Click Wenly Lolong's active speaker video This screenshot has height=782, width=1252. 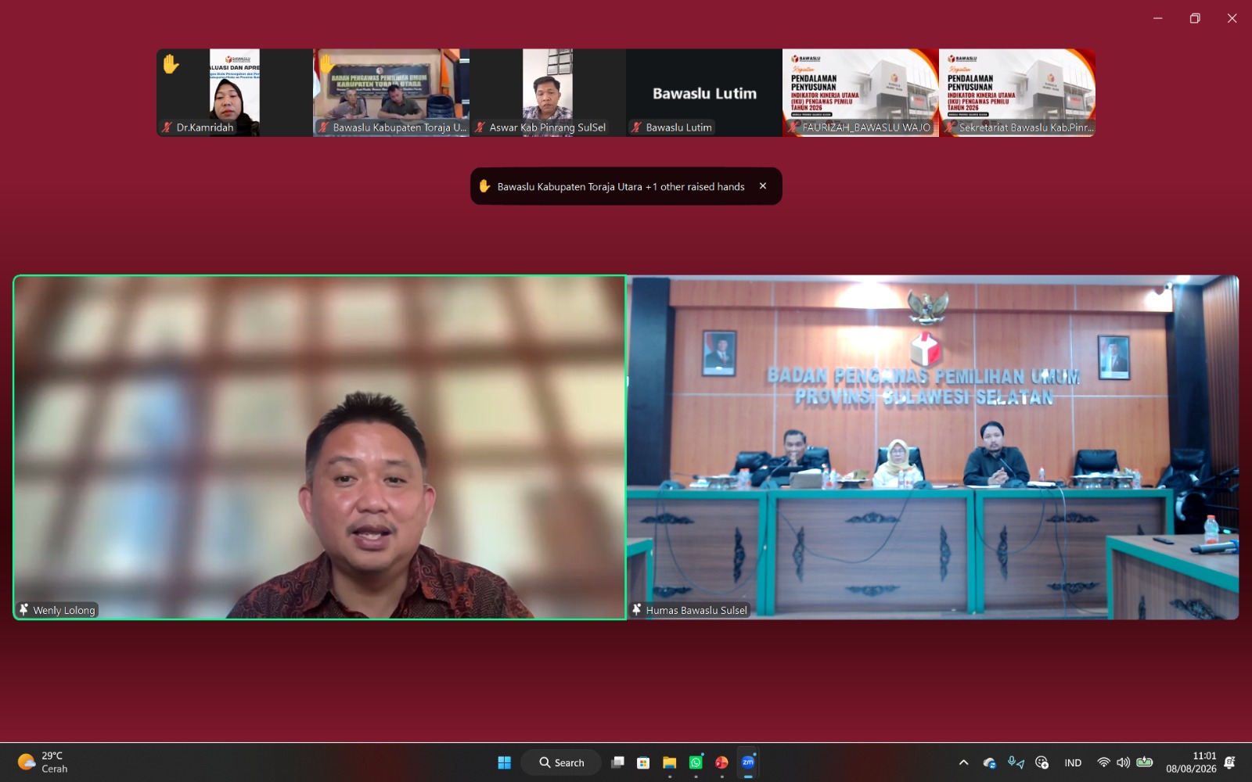(320, 447)
